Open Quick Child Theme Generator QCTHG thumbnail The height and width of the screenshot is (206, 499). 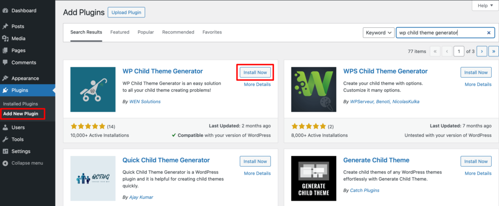[93, 178]
